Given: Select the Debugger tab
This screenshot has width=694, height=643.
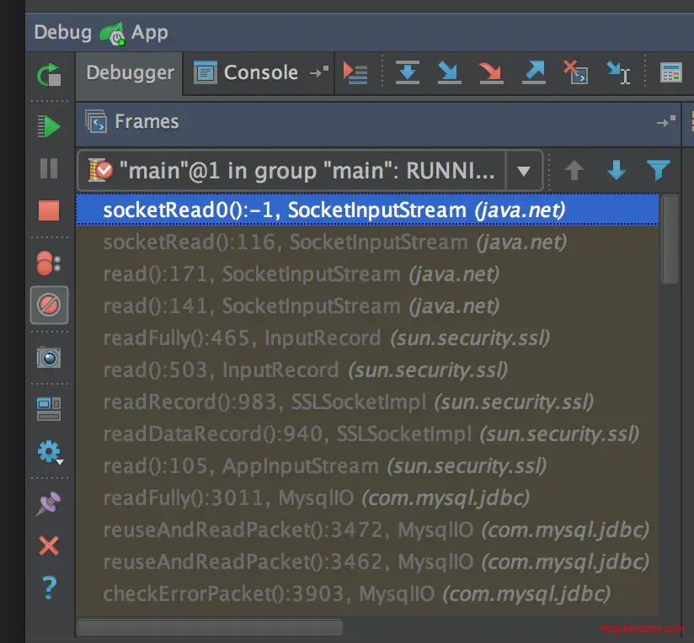Looking at the screenshot, I should 131,73.
